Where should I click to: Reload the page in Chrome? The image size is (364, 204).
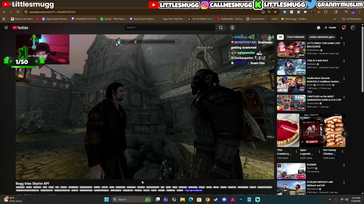tap(18, 12)
